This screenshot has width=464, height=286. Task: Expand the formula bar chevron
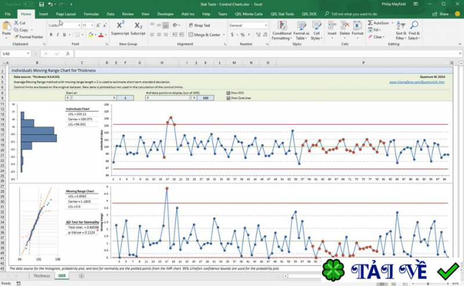[x=460, y=53]
